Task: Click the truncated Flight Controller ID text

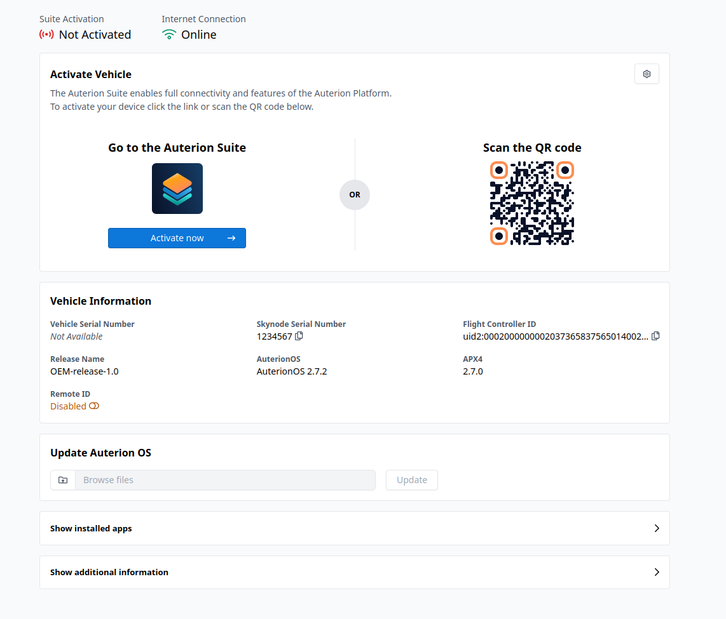Action: tap(555, 336)
